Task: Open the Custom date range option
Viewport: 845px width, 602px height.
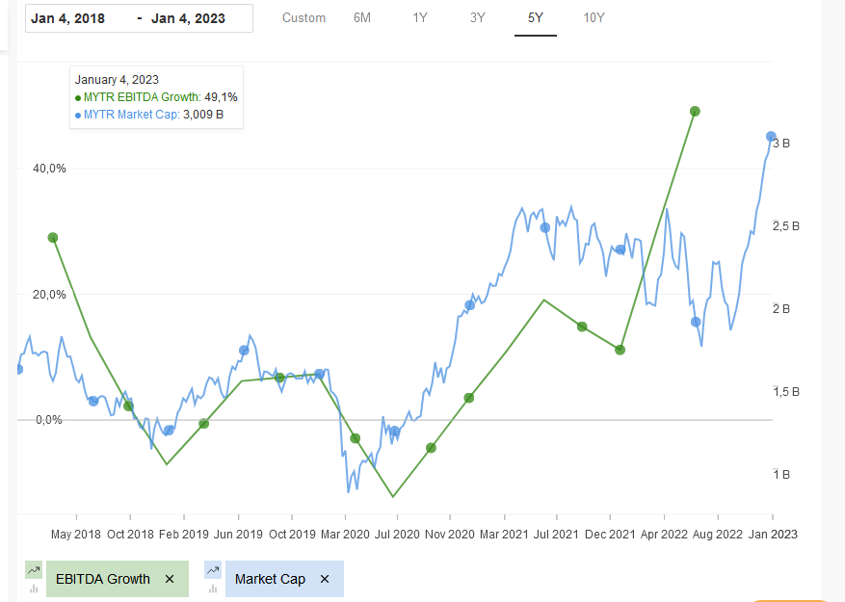Action: [x=304, y=17]
